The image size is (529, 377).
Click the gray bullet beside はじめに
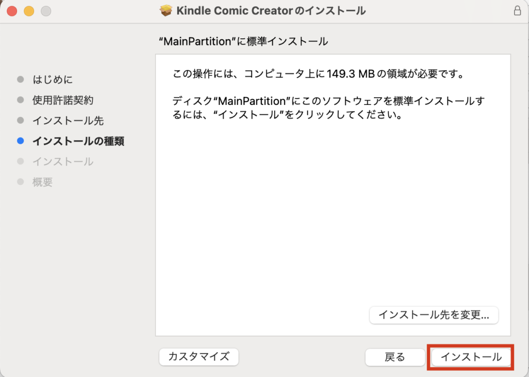(x=21, y=79)
